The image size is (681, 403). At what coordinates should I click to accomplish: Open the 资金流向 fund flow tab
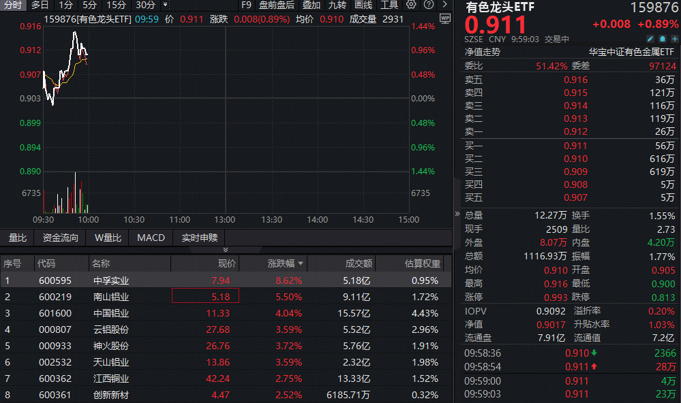click(x=61, y=238)
